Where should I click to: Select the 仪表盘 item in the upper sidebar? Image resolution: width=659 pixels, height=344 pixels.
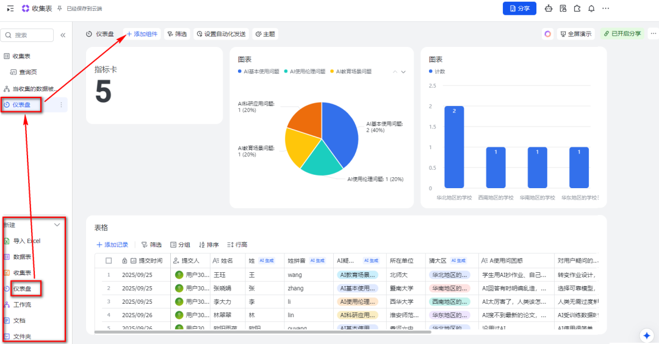(21, 105)
